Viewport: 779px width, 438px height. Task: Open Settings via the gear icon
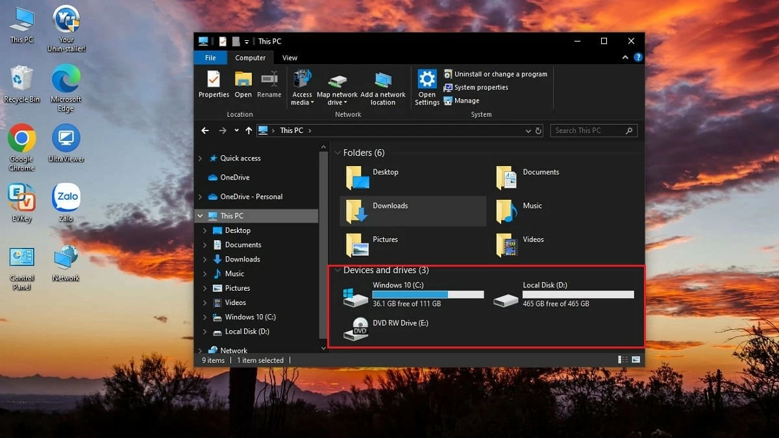427,86
